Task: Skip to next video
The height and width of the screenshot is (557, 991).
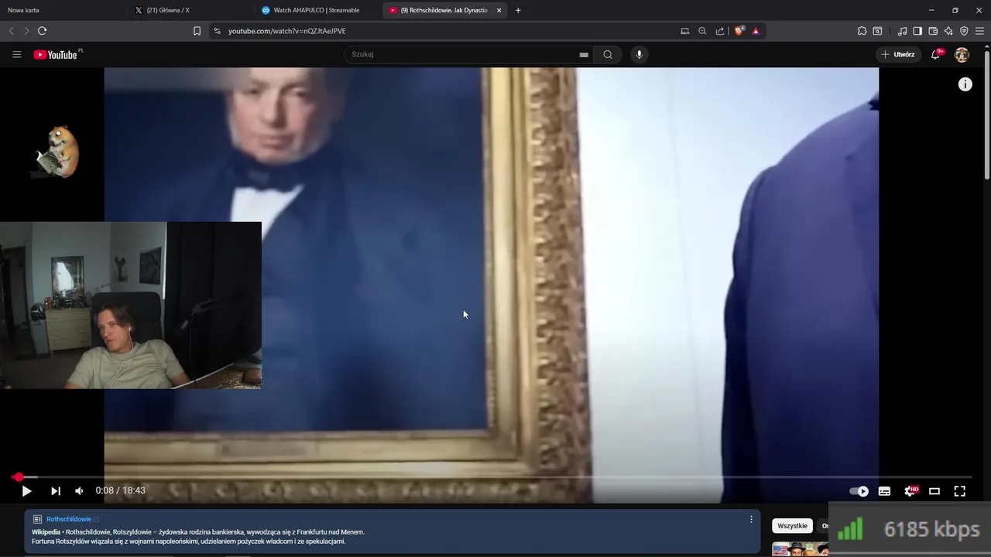Action: pyautogui.click(x=55, y=490)
